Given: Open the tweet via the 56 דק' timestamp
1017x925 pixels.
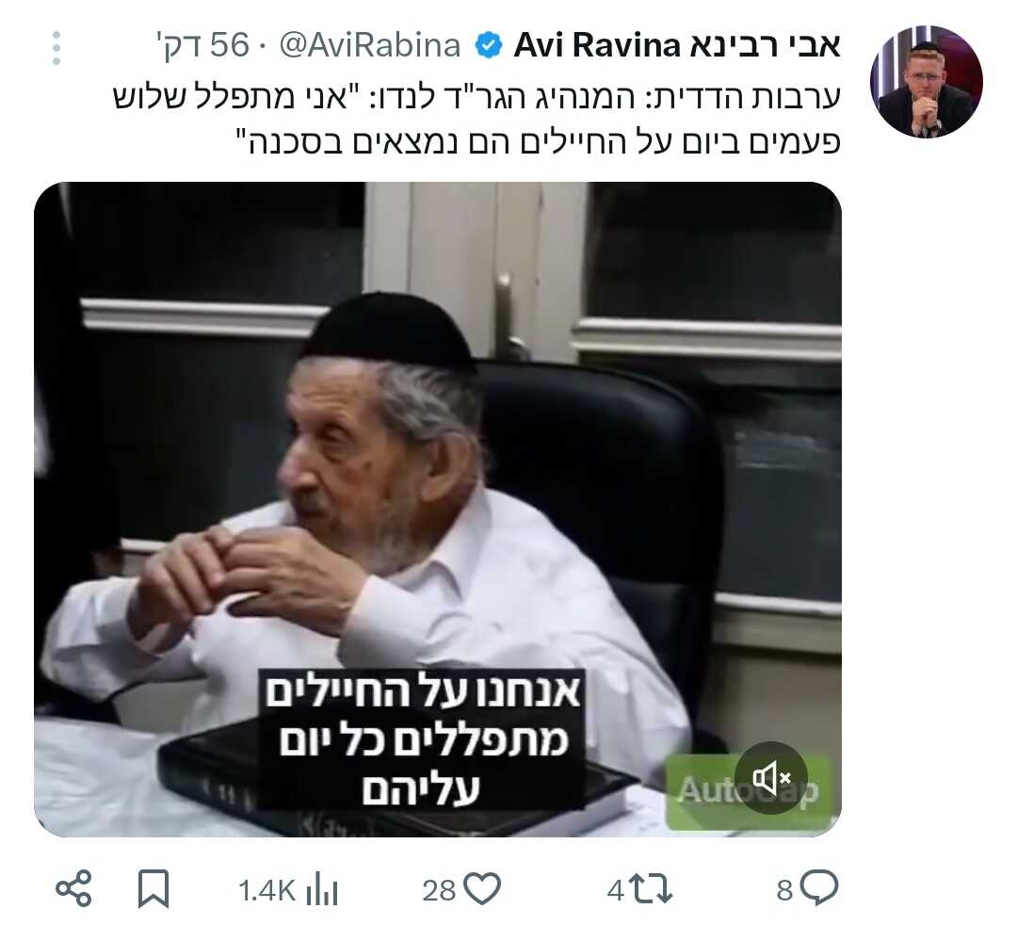Looking at the screenshot, I should tap(203, 45).
